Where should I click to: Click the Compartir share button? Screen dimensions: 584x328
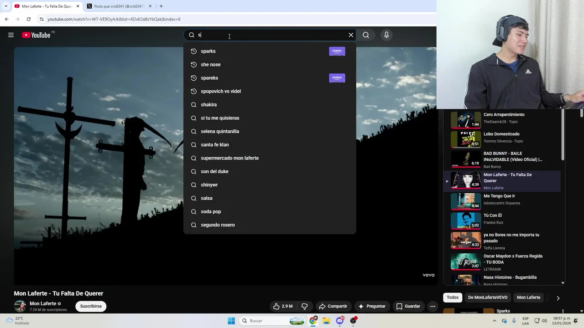tap(333, 307)
